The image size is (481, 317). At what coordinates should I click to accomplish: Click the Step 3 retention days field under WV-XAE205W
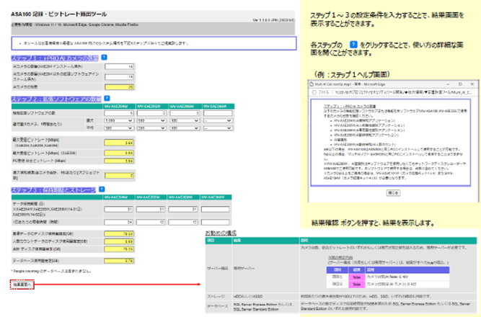[151, 210]
